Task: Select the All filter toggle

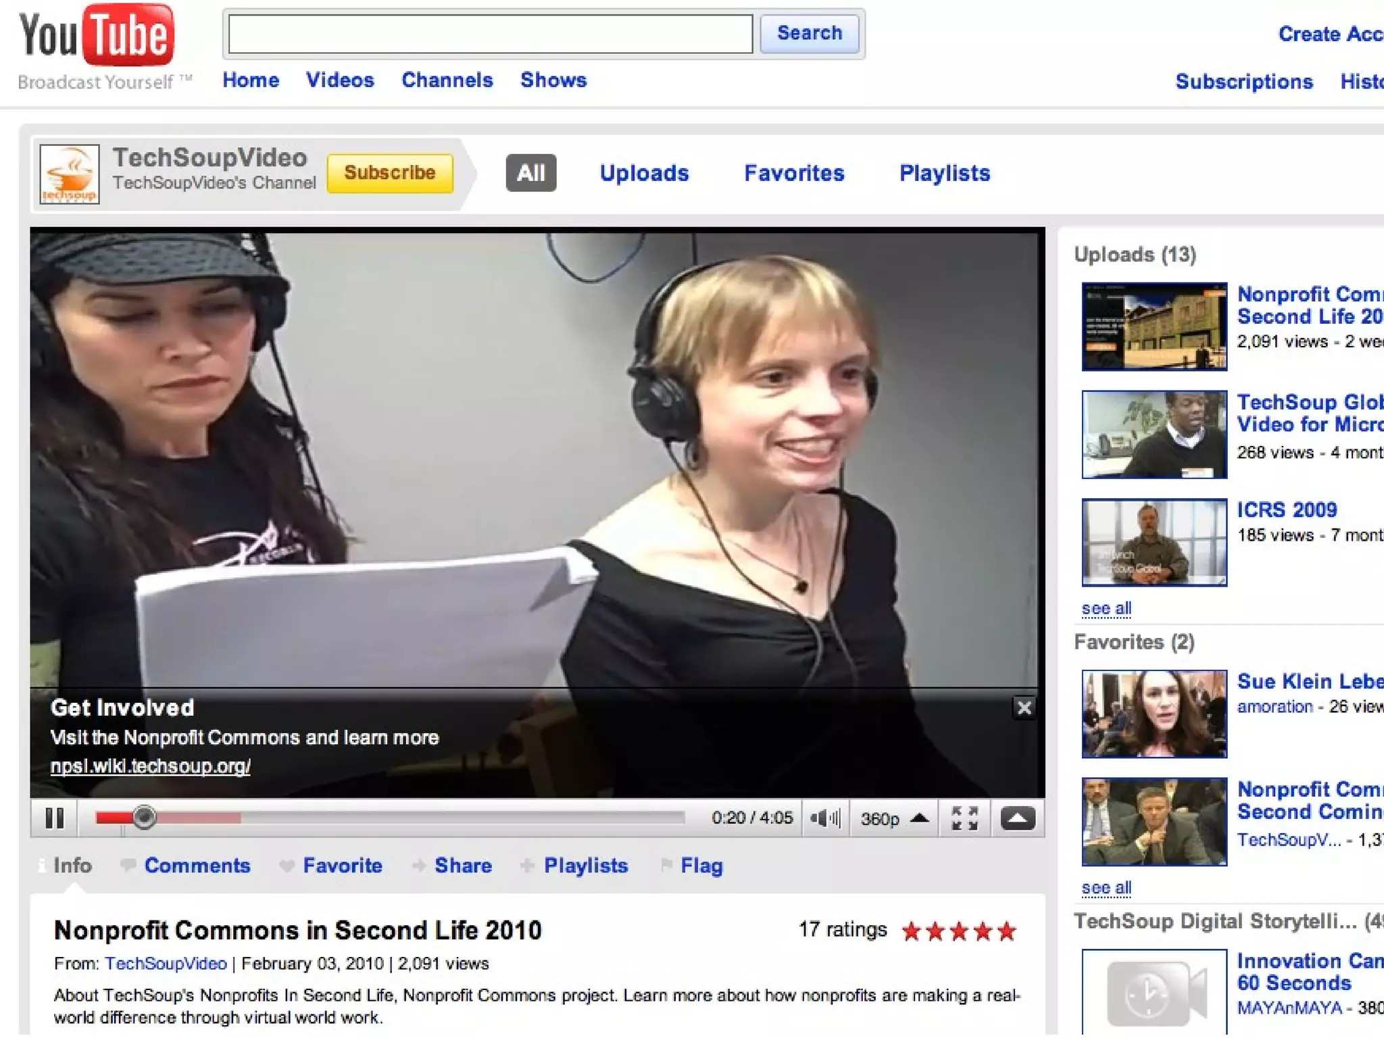Action: click(530, 173)
